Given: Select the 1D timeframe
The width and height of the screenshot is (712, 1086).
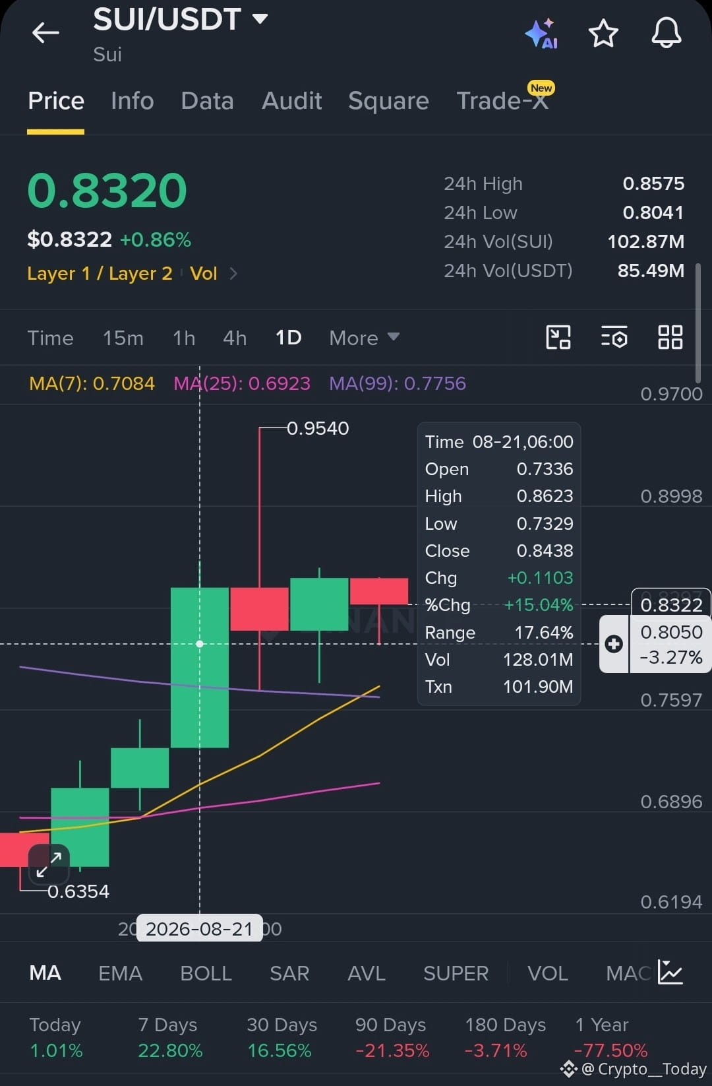Looking at the screenshot, I should click(288, 338).
